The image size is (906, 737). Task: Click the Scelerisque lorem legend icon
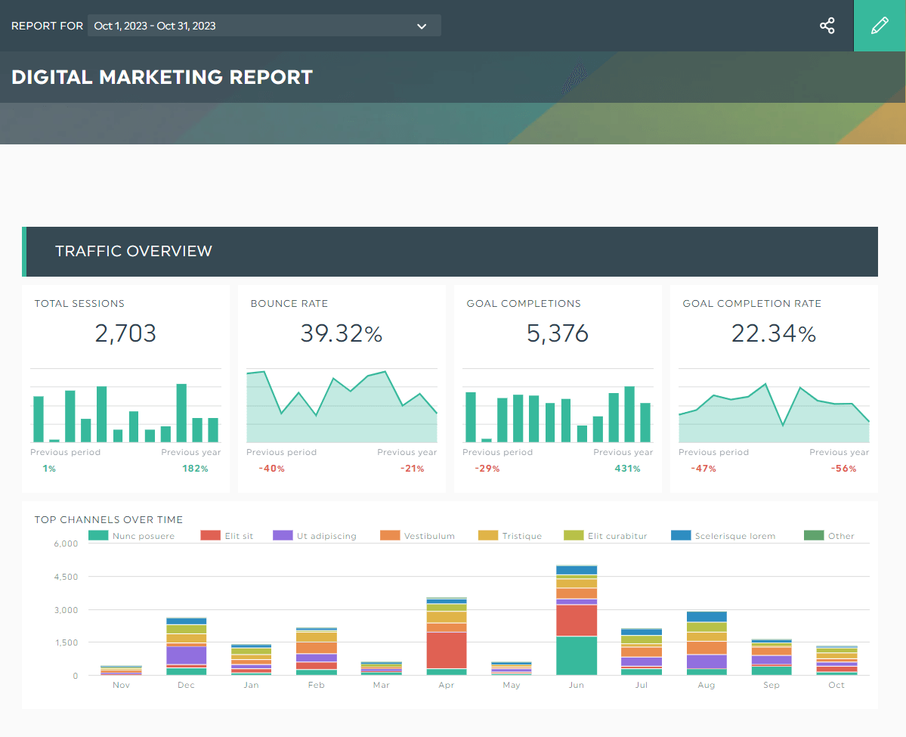(x=679, y=535)
